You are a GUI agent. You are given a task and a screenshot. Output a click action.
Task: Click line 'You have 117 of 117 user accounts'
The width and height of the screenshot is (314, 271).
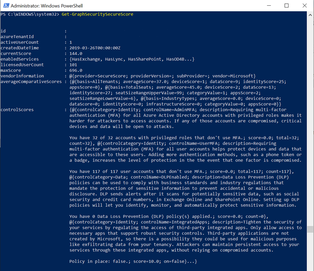point(182,171)
